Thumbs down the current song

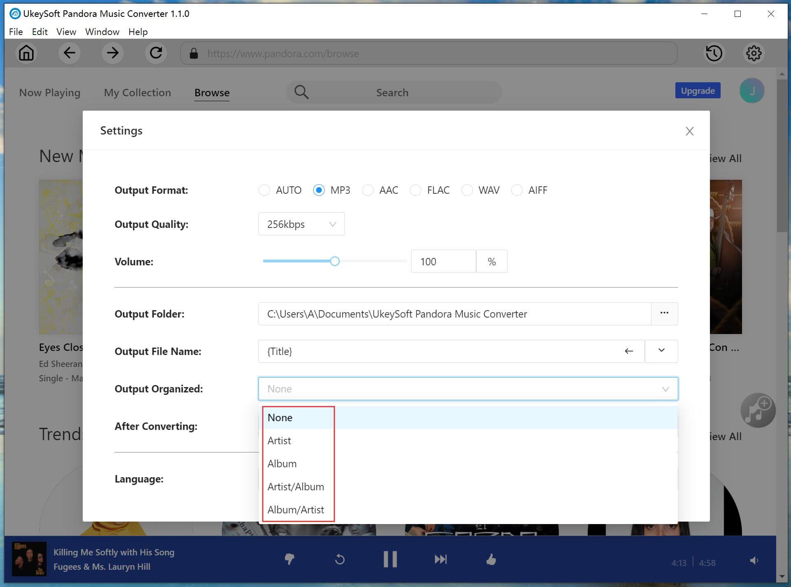289,559
